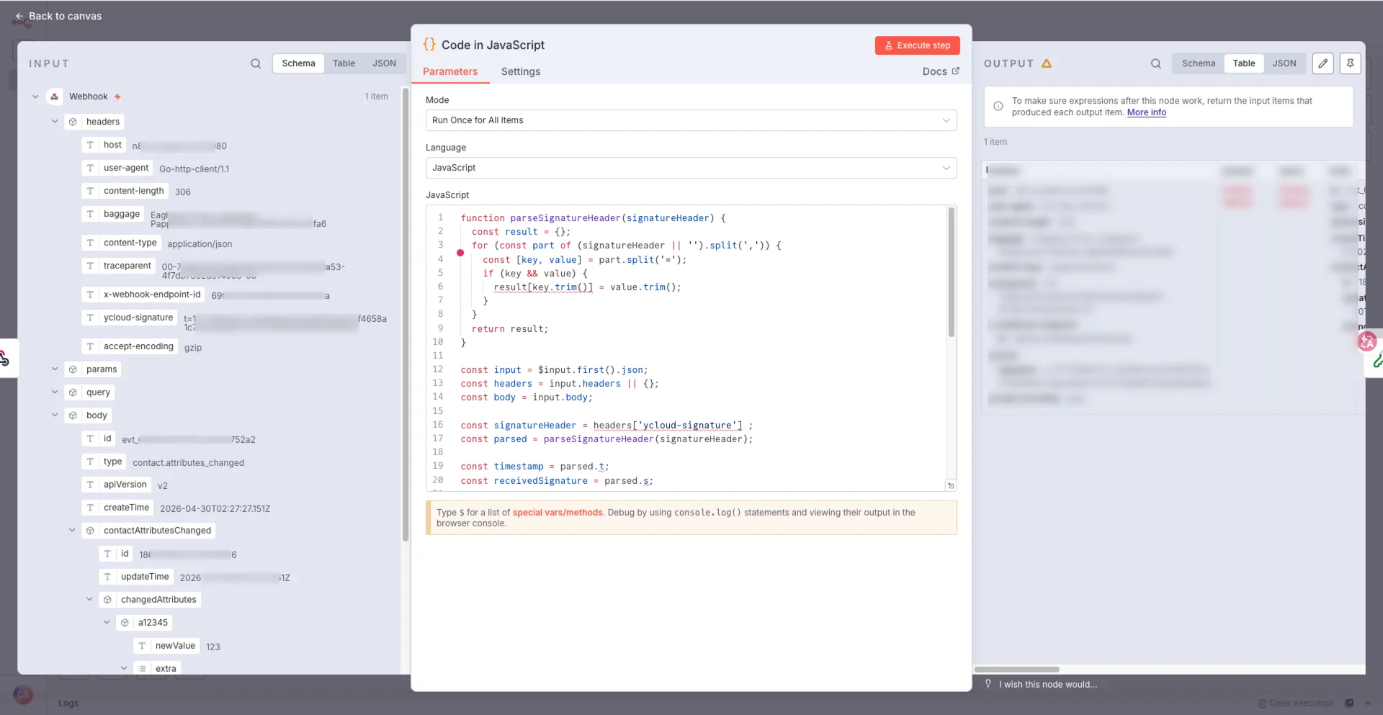Click the Webhook node icon
This screenshot has width=1383, height=715.
tap(54, 96)
